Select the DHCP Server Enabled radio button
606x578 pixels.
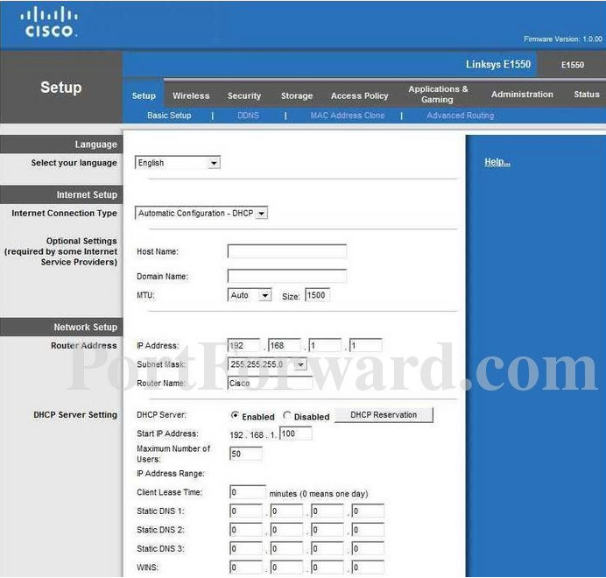[x=234, y=415]
